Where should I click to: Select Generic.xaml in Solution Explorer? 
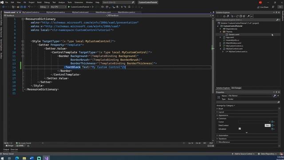click(x=234, y=35)
